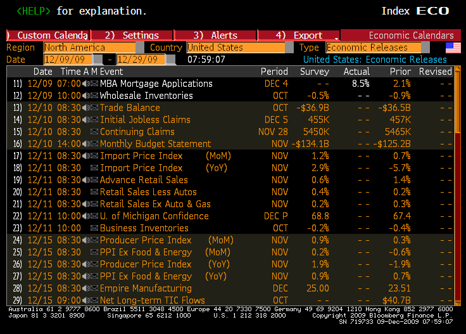Click the Survey column header
Viewport: 466px width, 334px height.
click(x=315, y=72)
